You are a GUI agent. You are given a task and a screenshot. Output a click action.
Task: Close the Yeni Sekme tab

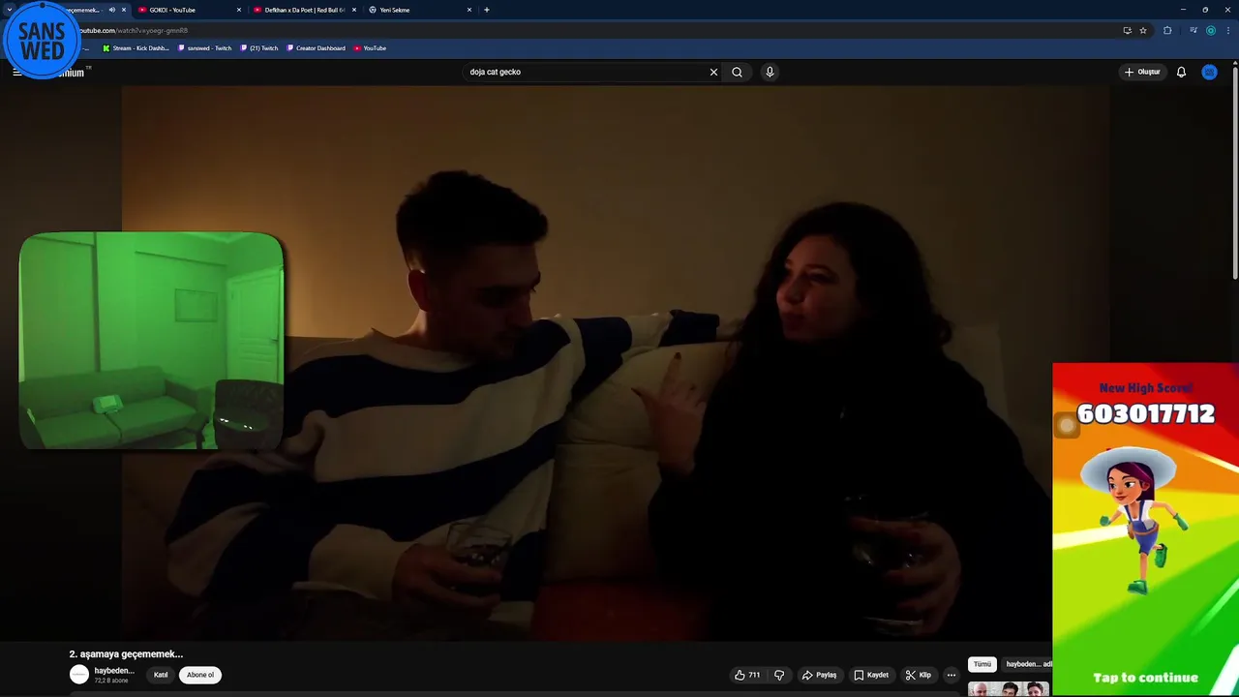(469, 10)
